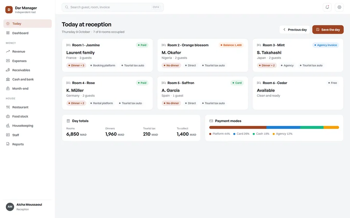The image size is (350, 218).
Task: Focus the Search guest, room, invoice field
Action: [113, 7]
